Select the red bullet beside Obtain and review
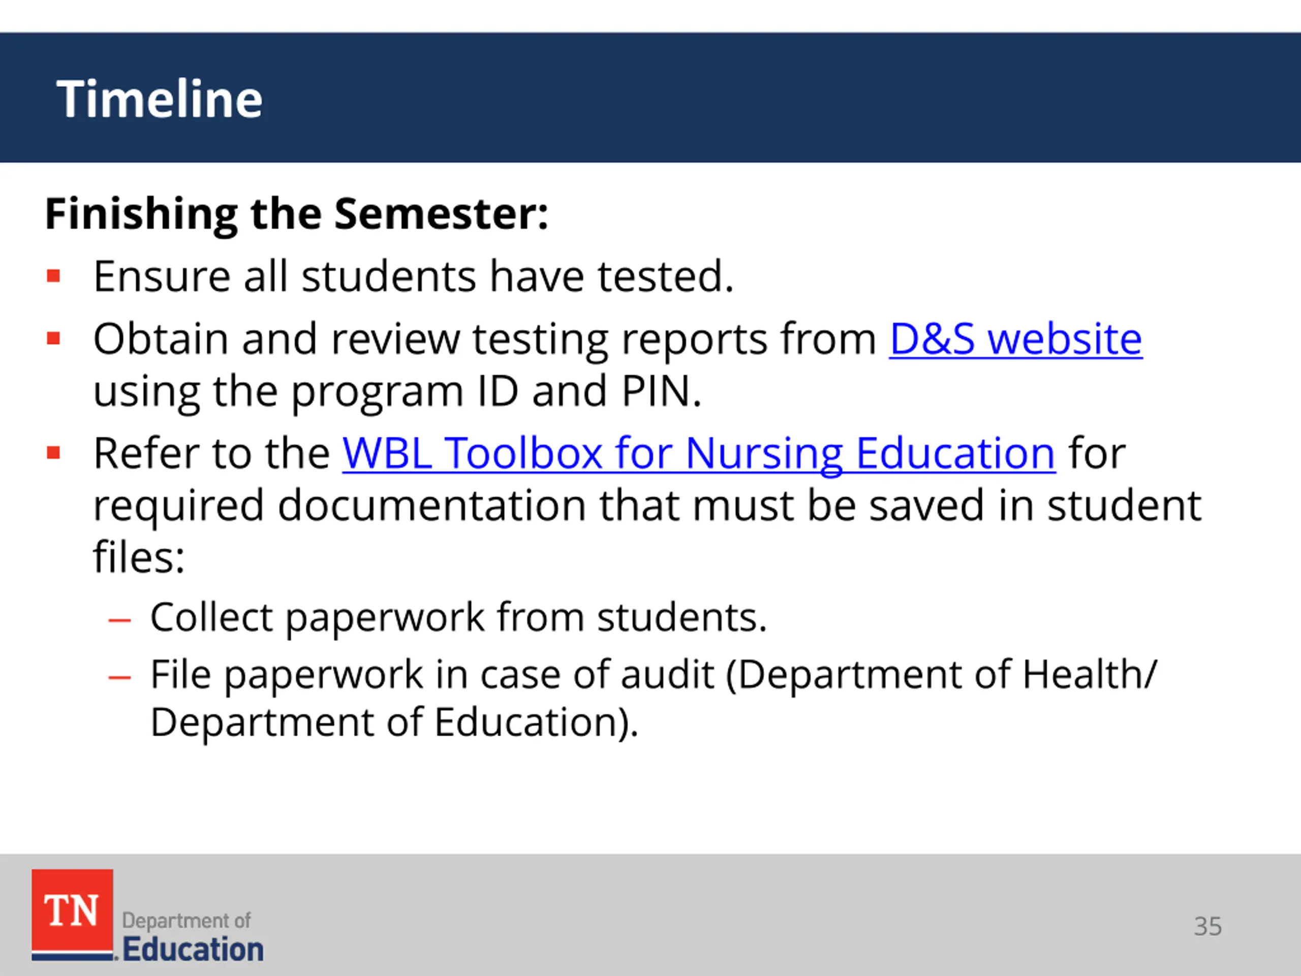Screen dimensions: 1301x976 click(53, 338)
